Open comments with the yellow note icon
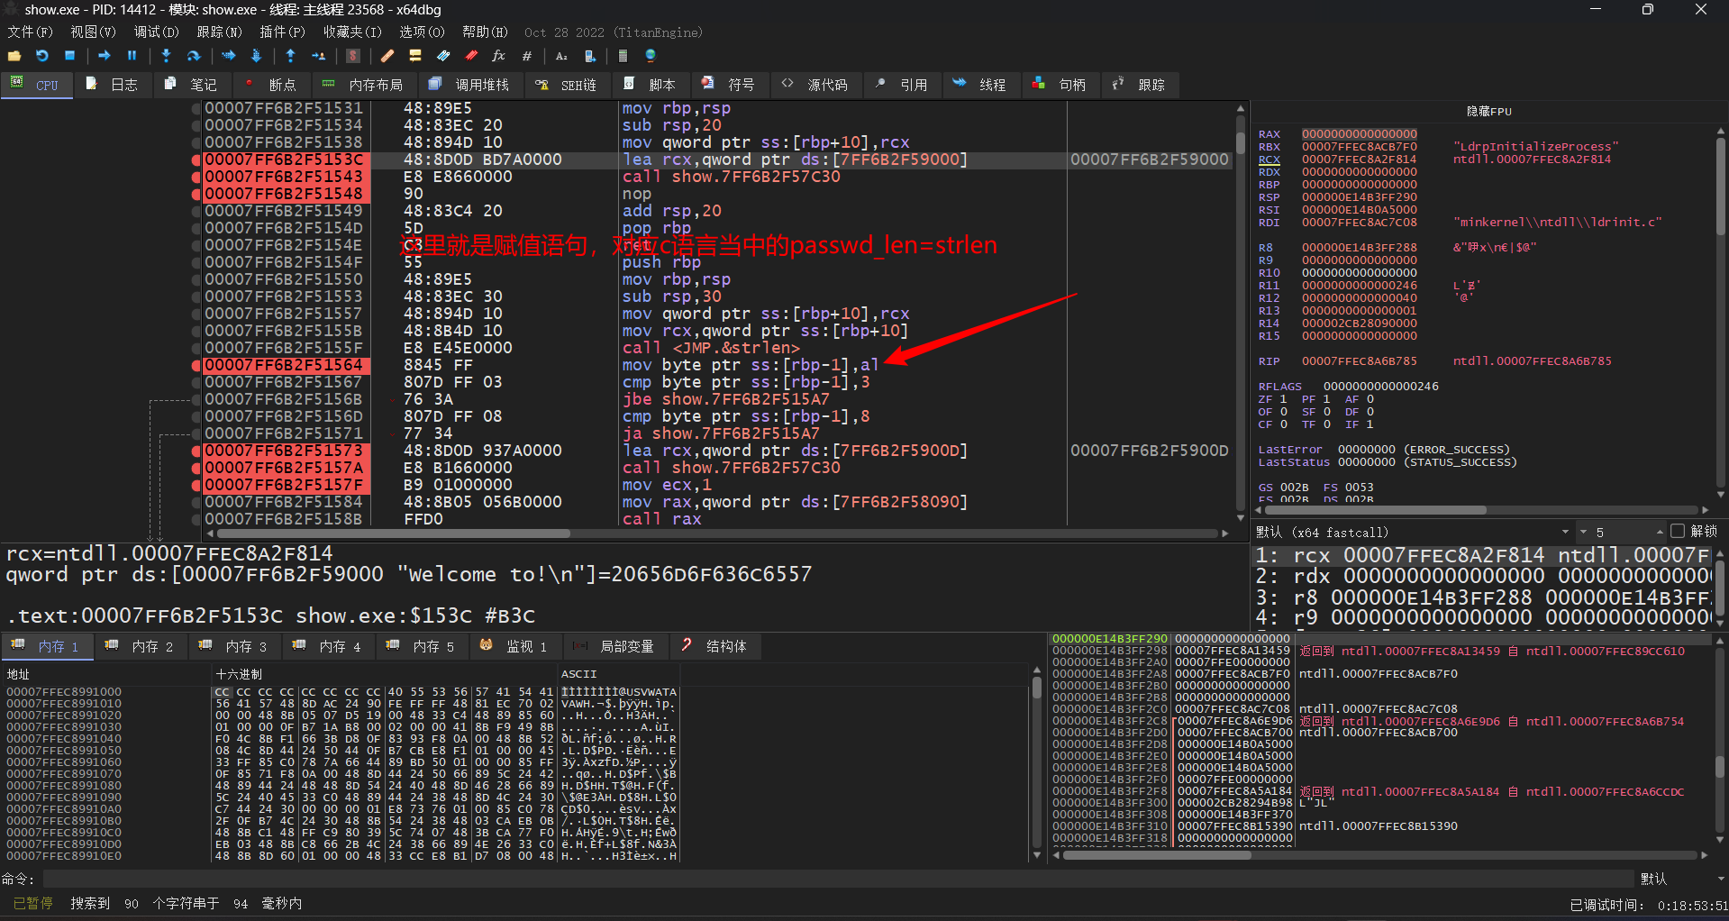 tap(415, 56)
